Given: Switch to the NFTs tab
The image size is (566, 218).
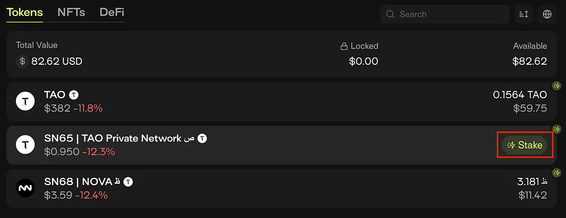Looking at the screenshot, I should coord(71,12).
